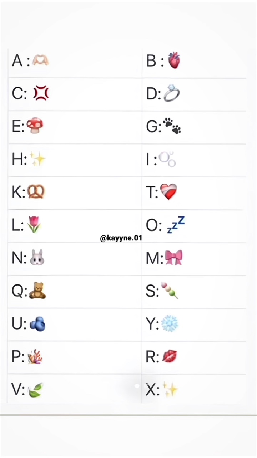Click the black paw prints emoji
This screenshot has width=257, height=458.
click(172, 127)
